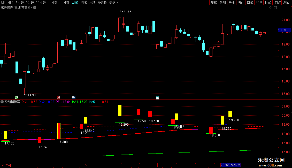The width and height of the screenshot is (292, 168).
Task: Click the blue 财 financial marker
Action: (74, 98)
